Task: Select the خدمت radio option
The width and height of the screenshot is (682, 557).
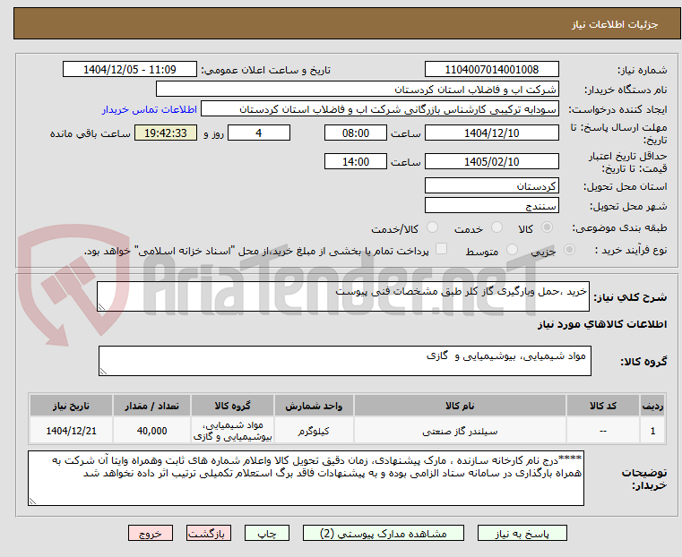Action: 496,227
